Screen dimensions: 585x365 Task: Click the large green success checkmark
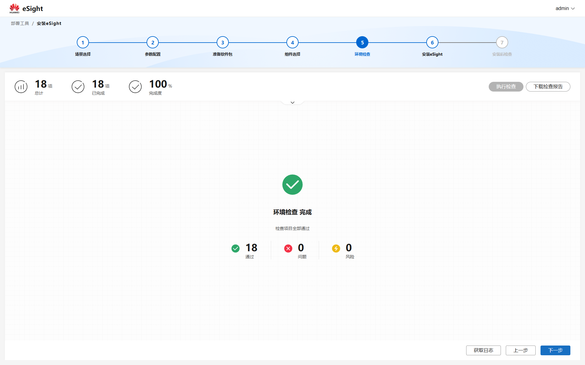pos(292,185)
